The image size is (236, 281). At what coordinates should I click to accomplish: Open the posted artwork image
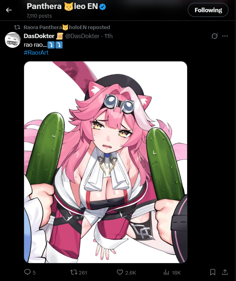pos(105,162)
